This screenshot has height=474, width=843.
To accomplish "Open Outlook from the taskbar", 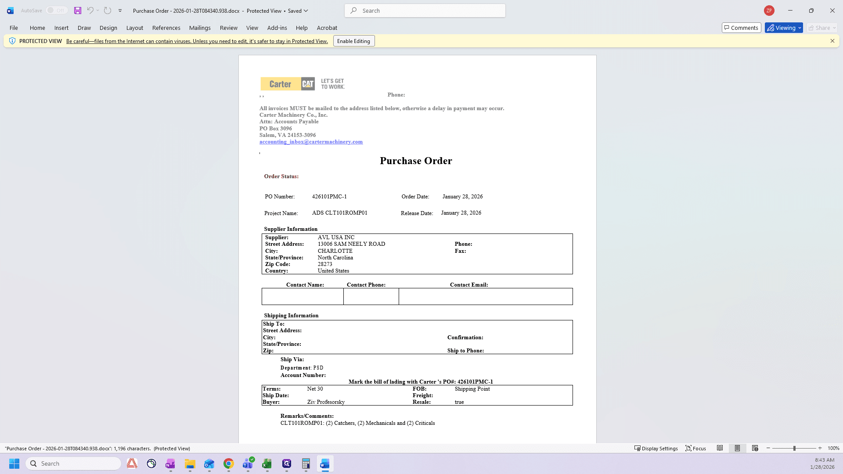I will [209, 463].
